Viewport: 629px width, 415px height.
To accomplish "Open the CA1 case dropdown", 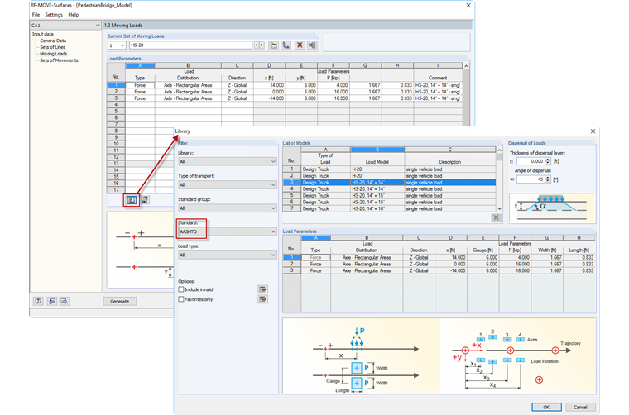I will tap(65, 26).
